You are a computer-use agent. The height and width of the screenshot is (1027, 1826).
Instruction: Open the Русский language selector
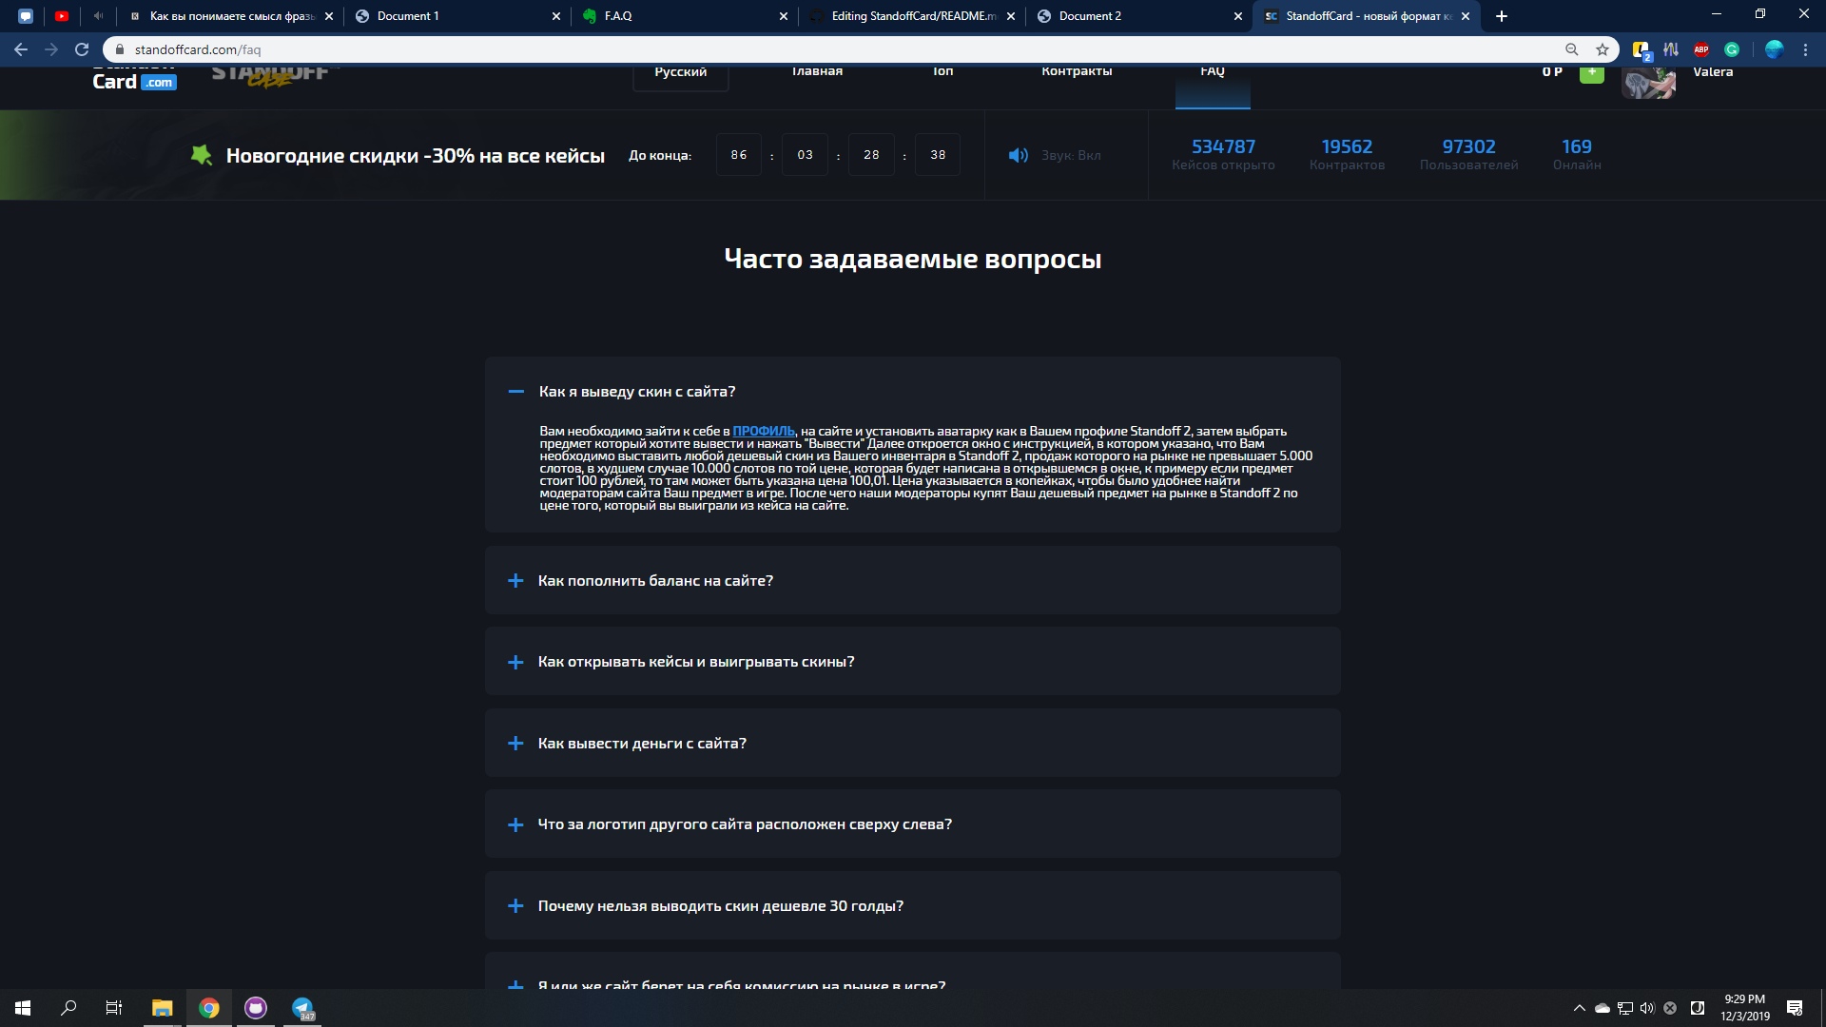680,74
